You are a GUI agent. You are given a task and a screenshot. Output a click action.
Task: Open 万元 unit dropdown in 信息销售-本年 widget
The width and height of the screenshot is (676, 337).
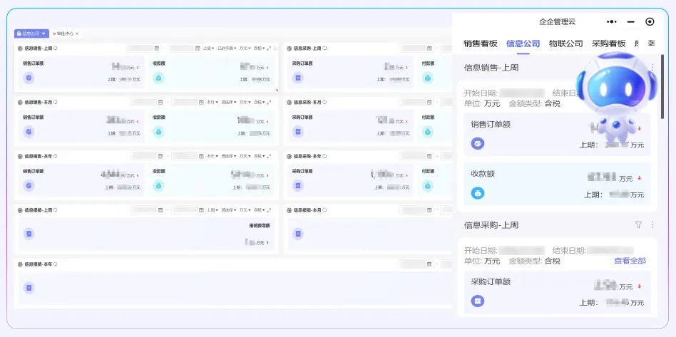[x=244, y=156]
